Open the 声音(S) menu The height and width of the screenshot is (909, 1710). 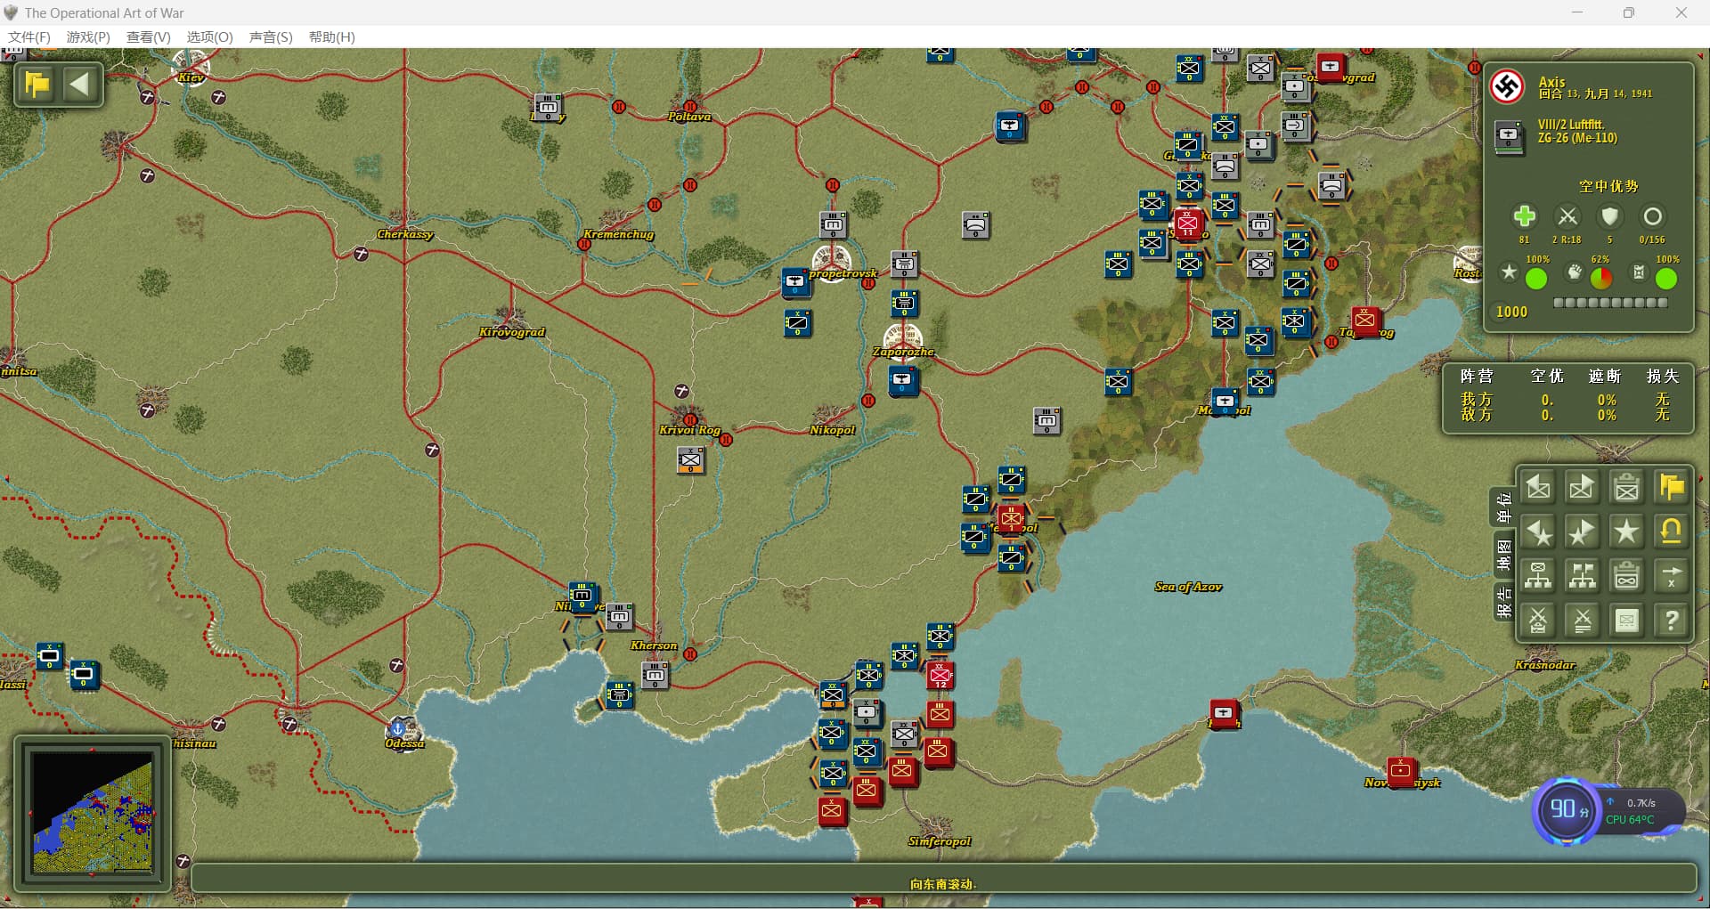pos(271,37)
